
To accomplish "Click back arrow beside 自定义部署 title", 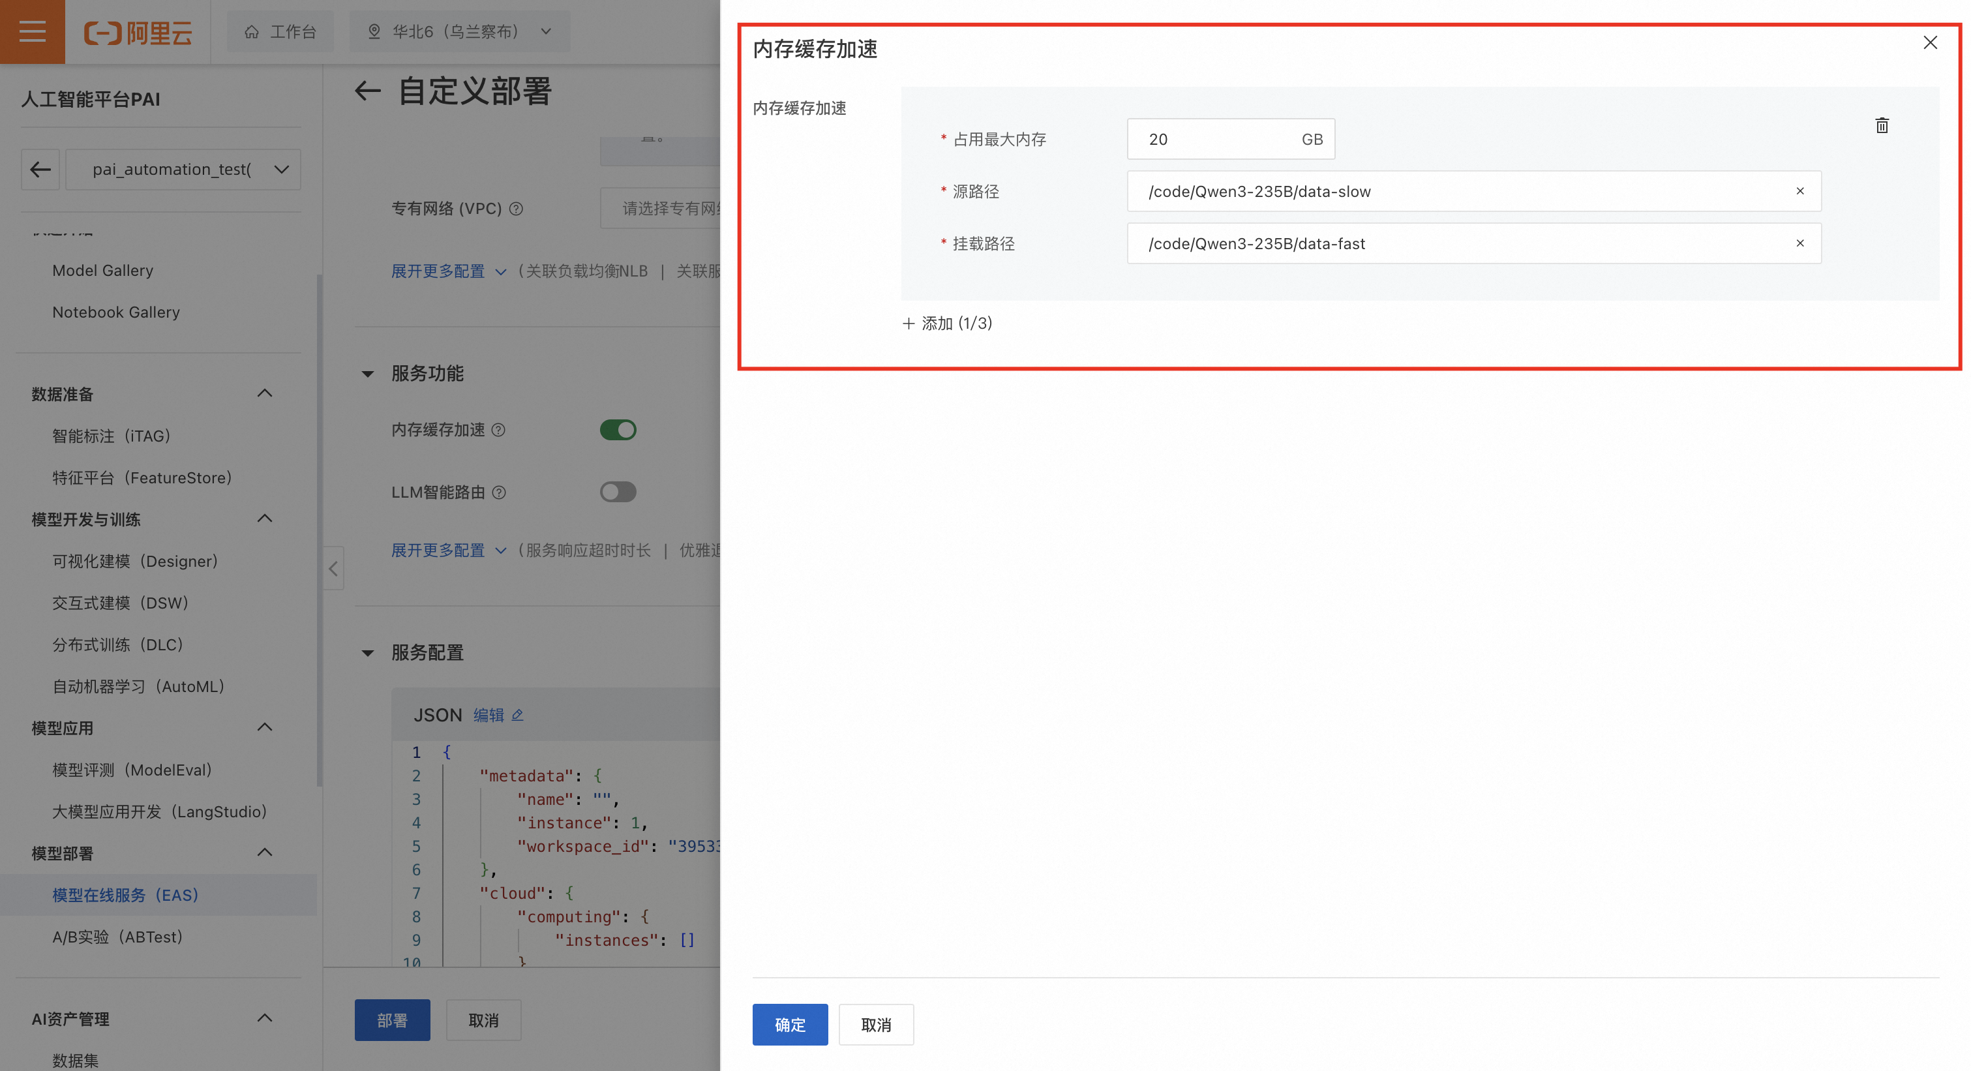I will pyautogui.click(x=368, y=92).
